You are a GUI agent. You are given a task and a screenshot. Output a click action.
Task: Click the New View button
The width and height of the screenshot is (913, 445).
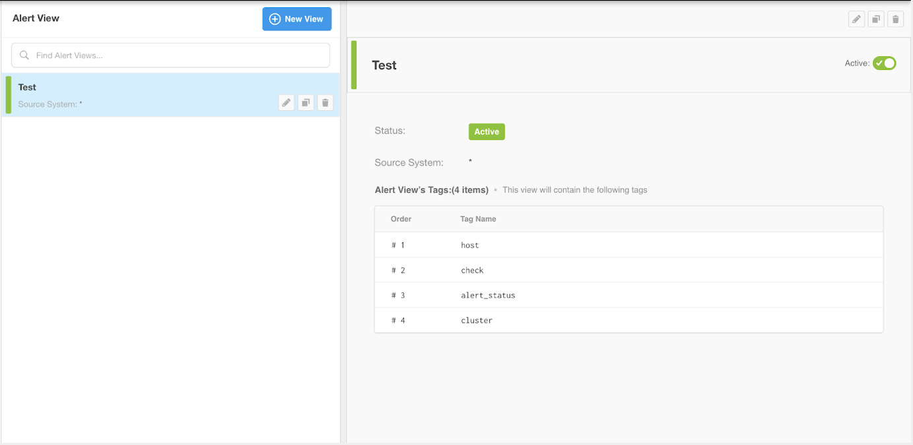click(x=296, y=19)
